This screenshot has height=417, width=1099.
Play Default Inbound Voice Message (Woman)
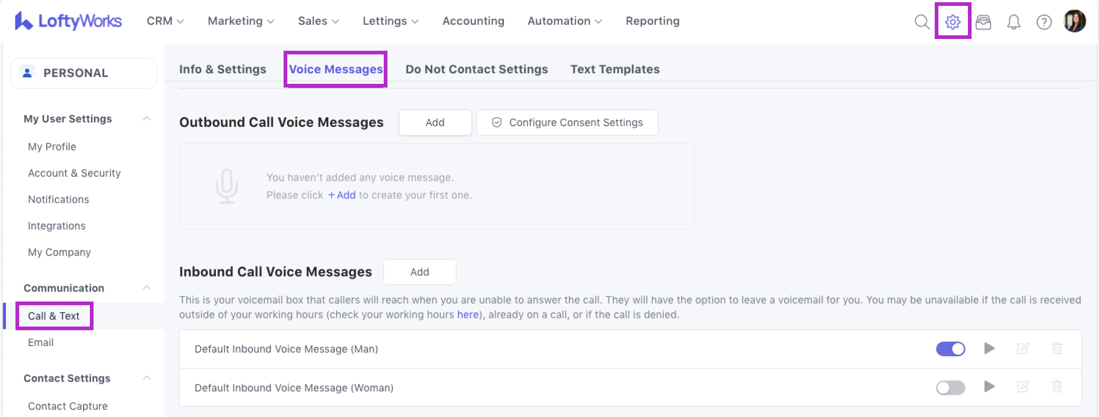point(989,387)
